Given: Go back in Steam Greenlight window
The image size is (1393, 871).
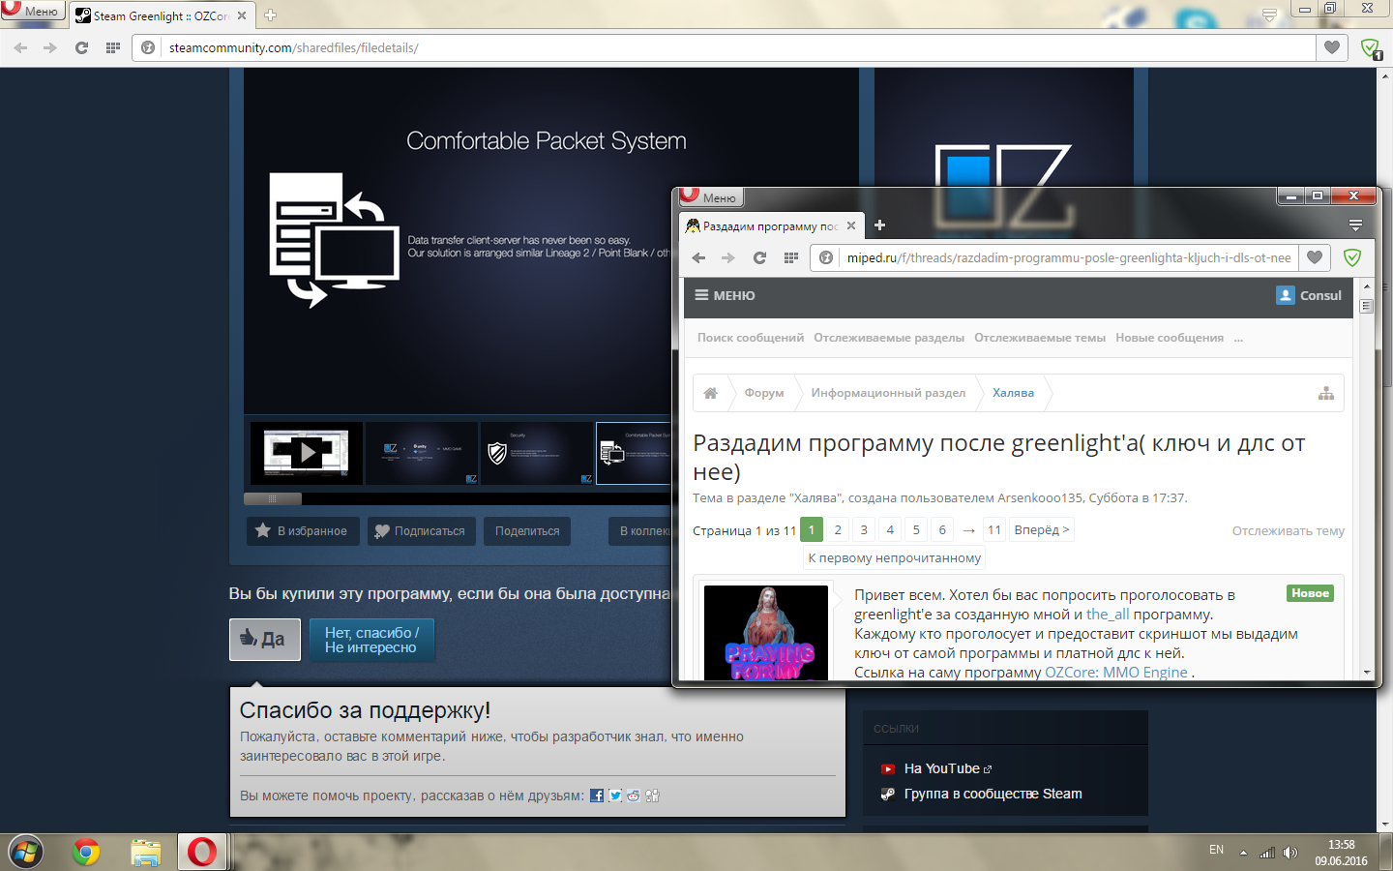Looking at the screenshot, I should [21, 47].
